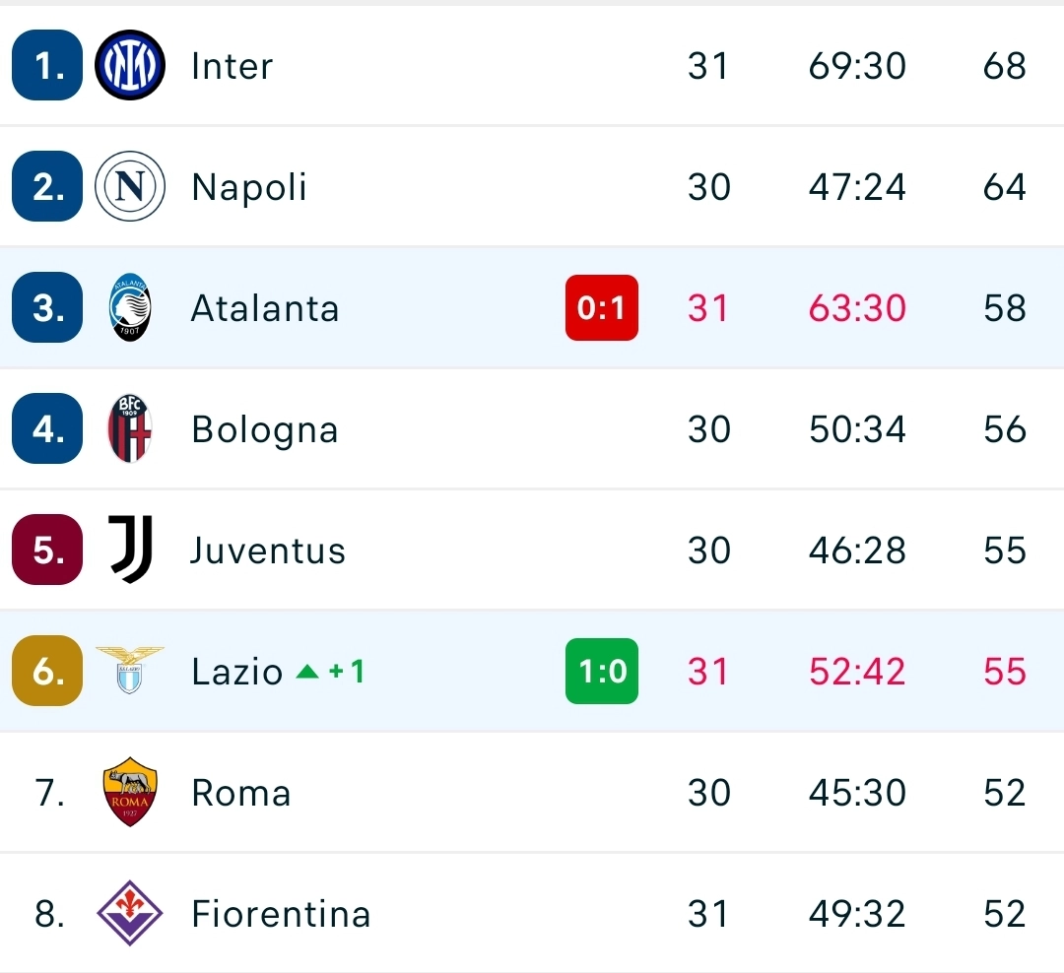Open the live 0:1 Atalanta score badge

click(601, 307)
